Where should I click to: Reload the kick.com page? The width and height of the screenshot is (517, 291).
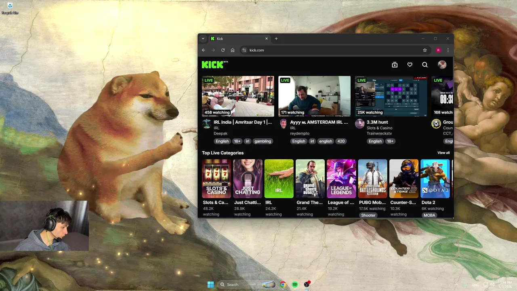223,50
